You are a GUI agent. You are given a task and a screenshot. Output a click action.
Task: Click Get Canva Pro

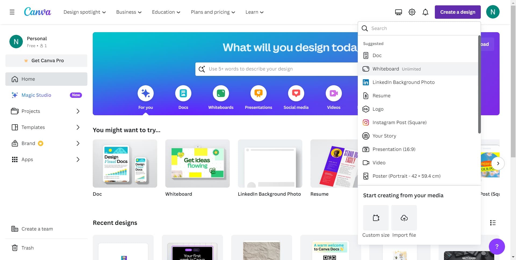click(46, 61)
